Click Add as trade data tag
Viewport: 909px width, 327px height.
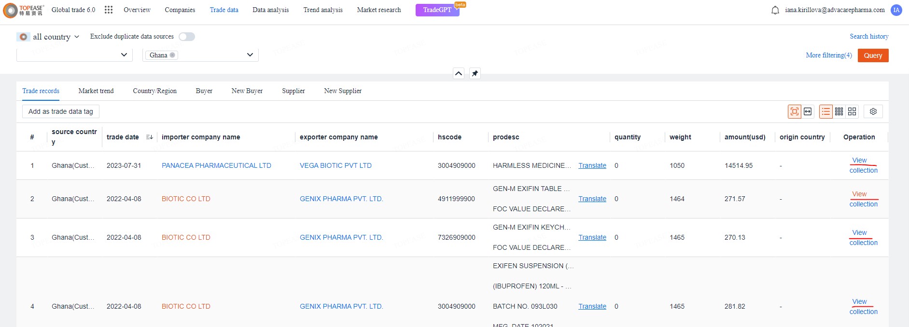61,111
